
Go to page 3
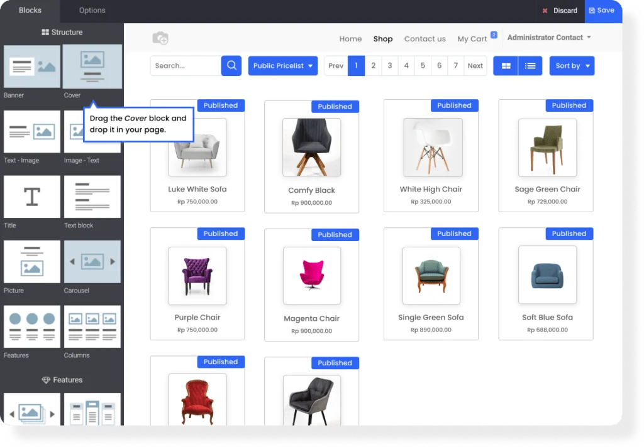pos(390,66)
